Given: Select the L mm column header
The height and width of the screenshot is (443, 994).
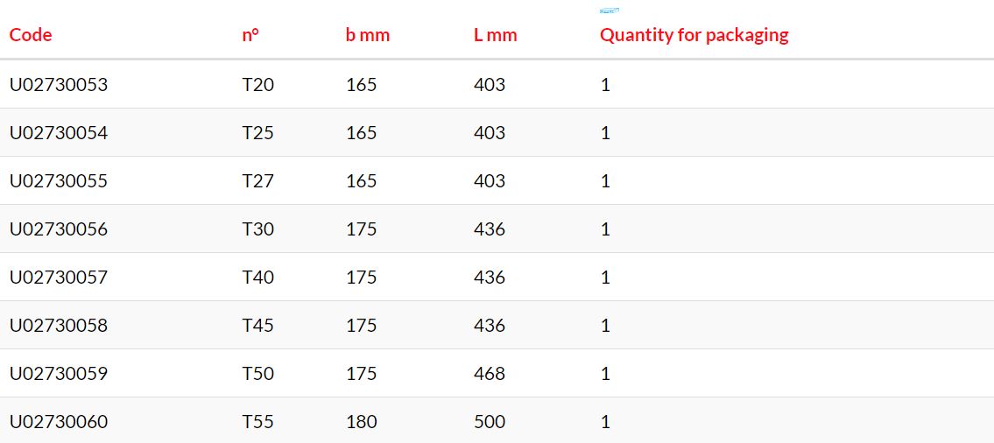Looking at the screenshot, I should point(495,34).
